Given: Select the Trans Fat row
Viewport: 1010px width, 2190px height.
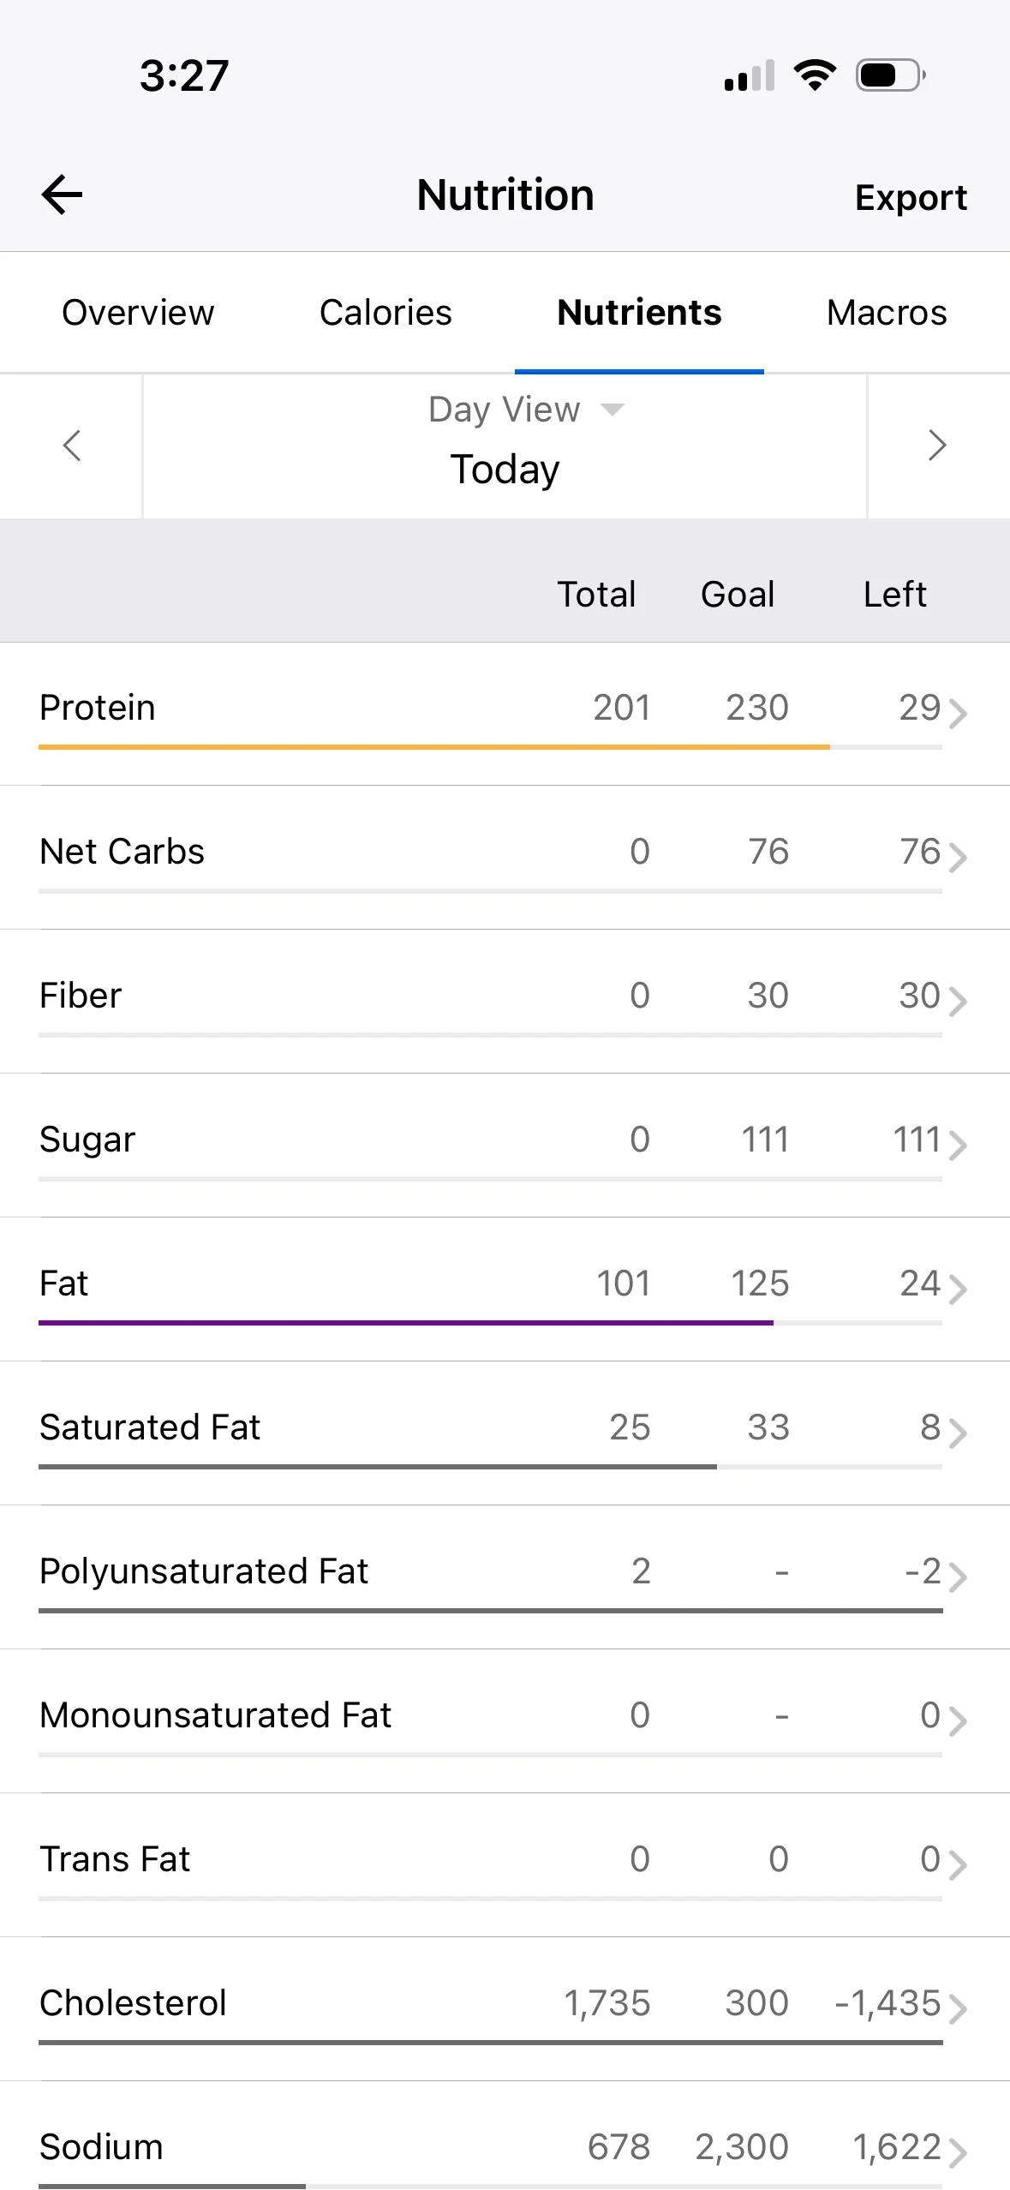Looking at the screenshot, I should click(x=505, y=1864).
